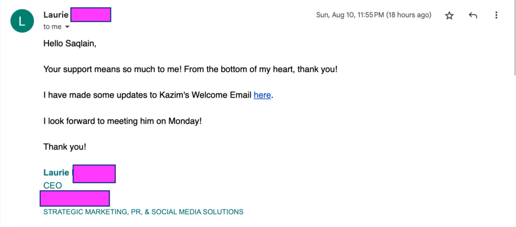Expand the 'to me' recipient details arrow
Screen dimensions: 516x227
[x=67, y=27]
